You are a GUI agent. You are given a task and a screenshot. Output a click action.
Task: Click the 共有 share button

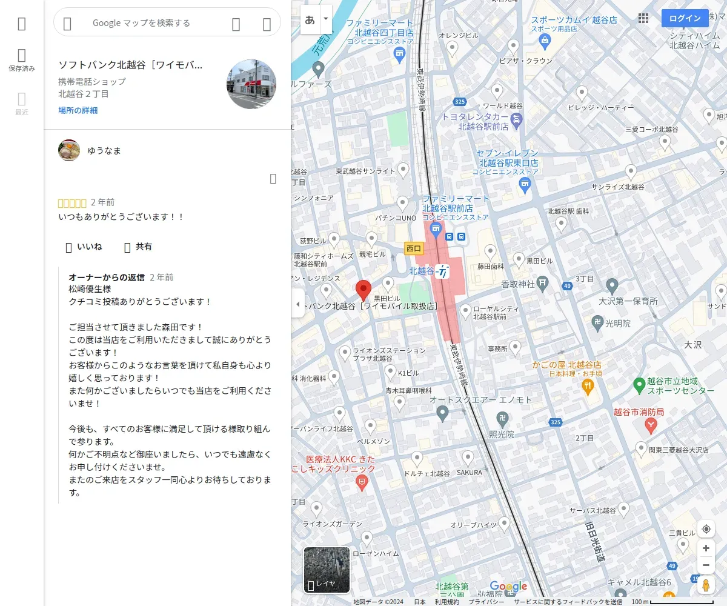[138, 247]
